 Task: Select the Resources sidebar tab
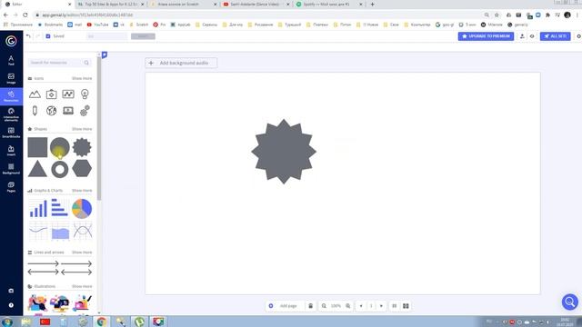pos(11,96)
